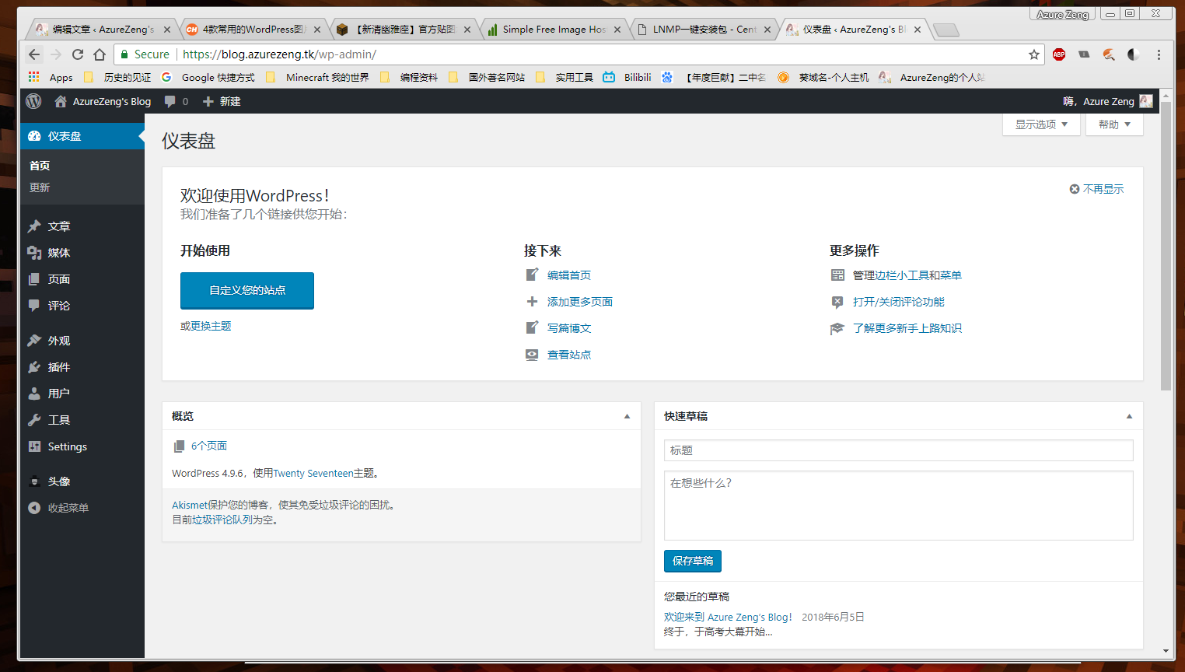The width and height of the screenshot is (1185, 672).
Task: Click the WordPress logo in admin bar
Action: 33,101
